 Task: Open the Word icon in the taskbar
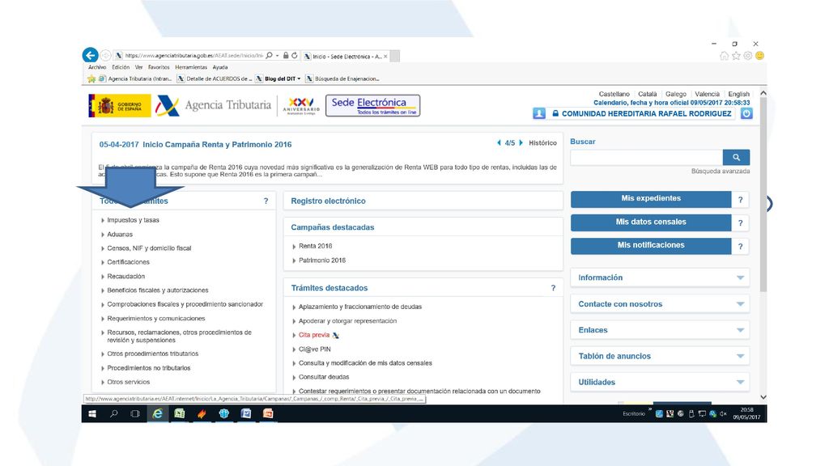coord(246,413)
